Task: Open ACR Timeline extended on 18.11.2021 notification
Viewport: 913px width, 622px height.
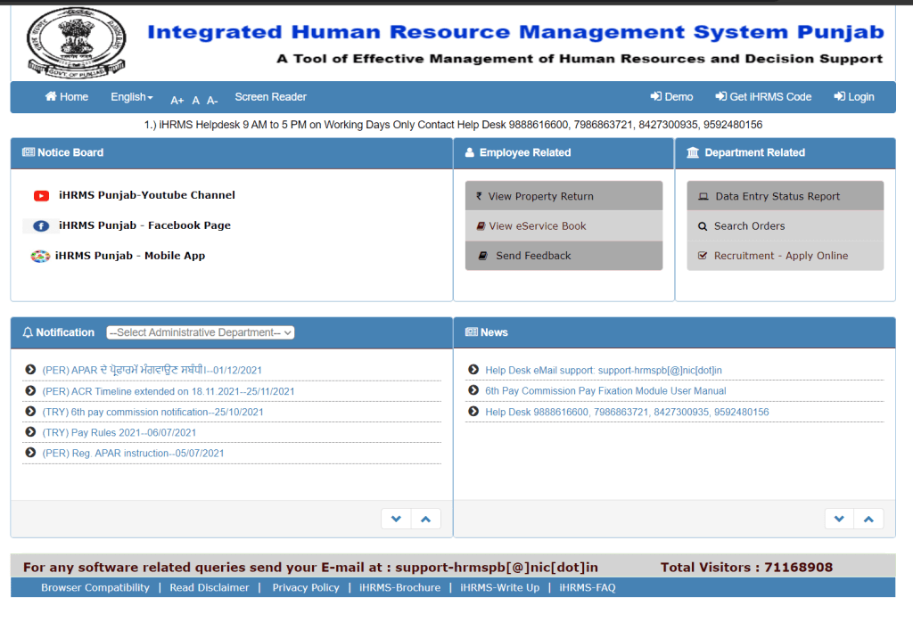Action: [x=169, y=391]
